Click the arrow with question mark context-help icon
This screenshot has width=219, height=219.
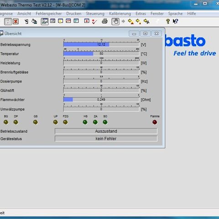pyautogui.click(x=175, y=21)
